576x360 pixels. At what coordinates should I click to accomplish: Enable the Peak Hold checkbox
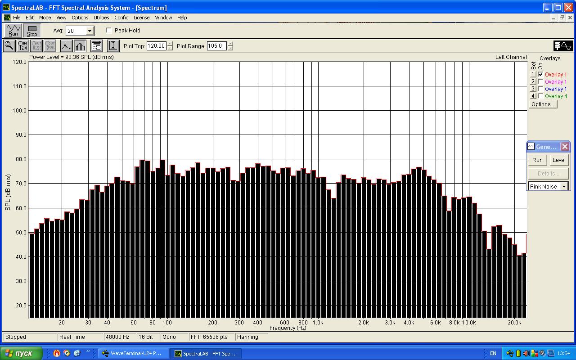click(109, 31)
